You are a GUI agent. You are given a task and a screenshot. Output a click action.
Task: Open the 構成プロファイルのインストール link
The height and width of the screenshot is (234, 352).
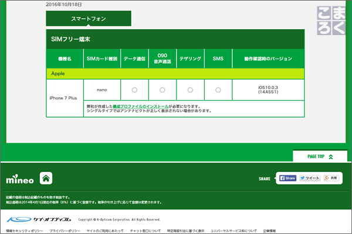point(141,106)
